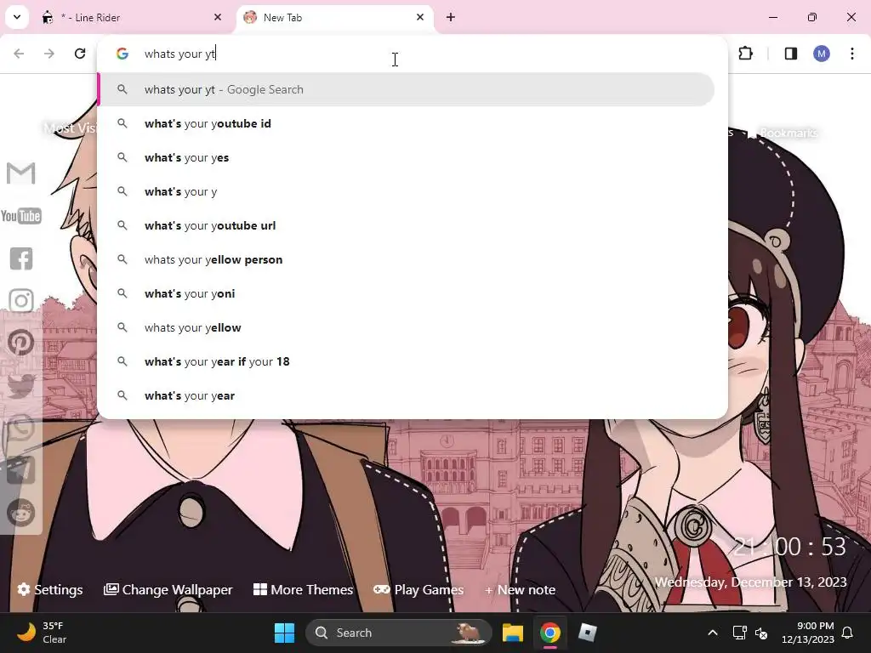Show hidden system tray icons
This screenshot has width=871, height=653.
click(713, 633)
